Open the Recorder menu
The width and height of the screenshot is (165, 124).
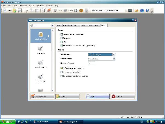tap(23, 6)
